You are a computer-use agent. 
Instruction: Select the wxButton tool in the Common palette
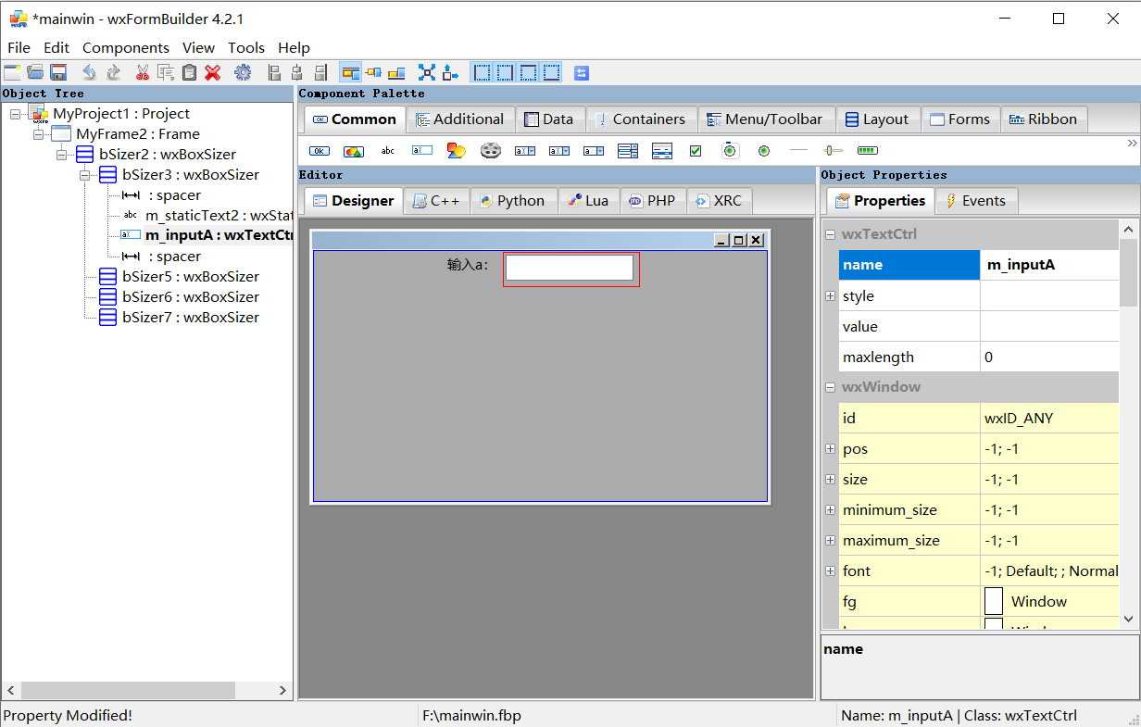(x=319, y=150)
